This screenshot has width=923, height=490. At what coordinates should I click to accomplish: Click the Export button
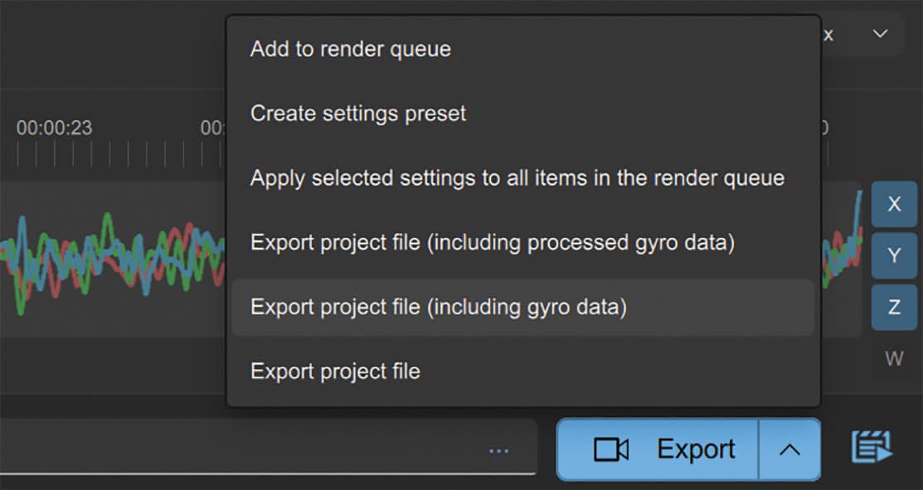695,449
